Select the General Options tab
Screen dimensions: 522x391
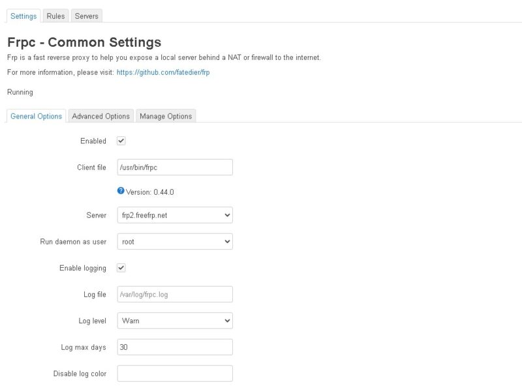point(37,116)
